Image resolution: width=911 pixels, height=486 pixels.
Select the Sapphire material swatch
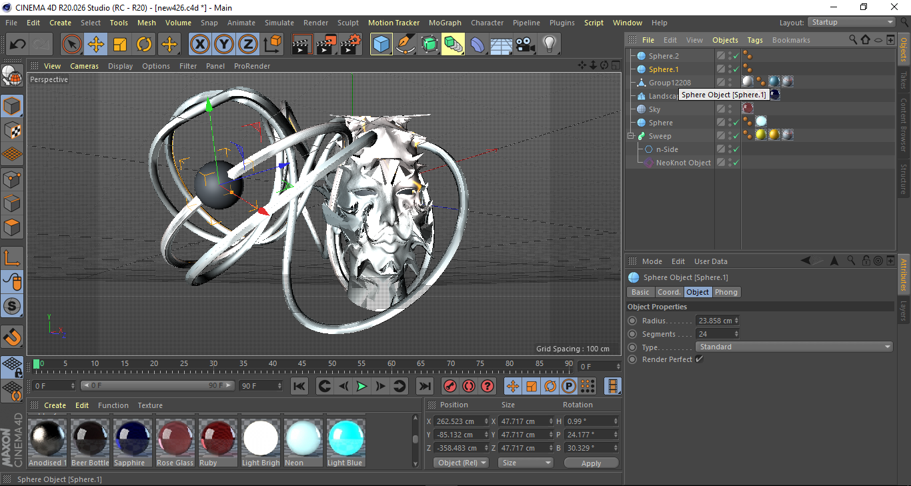tap(133, 443)
